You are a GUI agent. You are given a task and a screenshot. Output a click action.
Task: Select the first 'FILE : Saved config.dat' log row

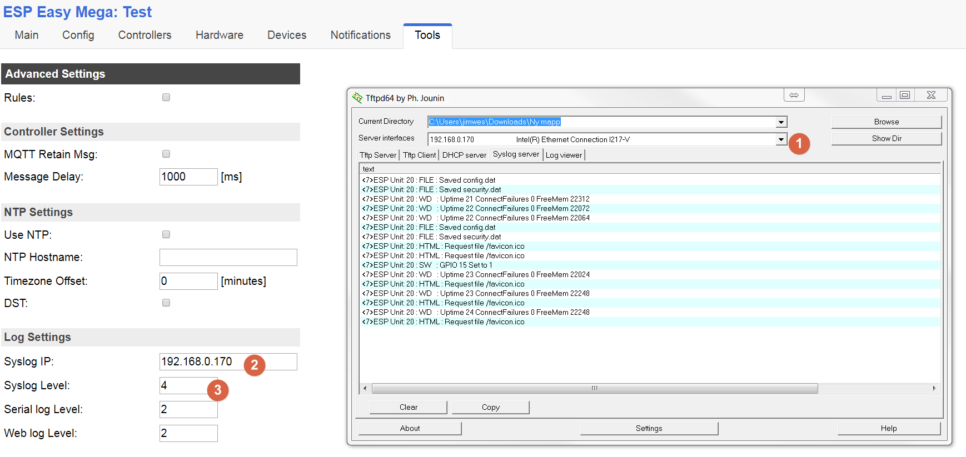pyautogui.click(x=650, y=180)
